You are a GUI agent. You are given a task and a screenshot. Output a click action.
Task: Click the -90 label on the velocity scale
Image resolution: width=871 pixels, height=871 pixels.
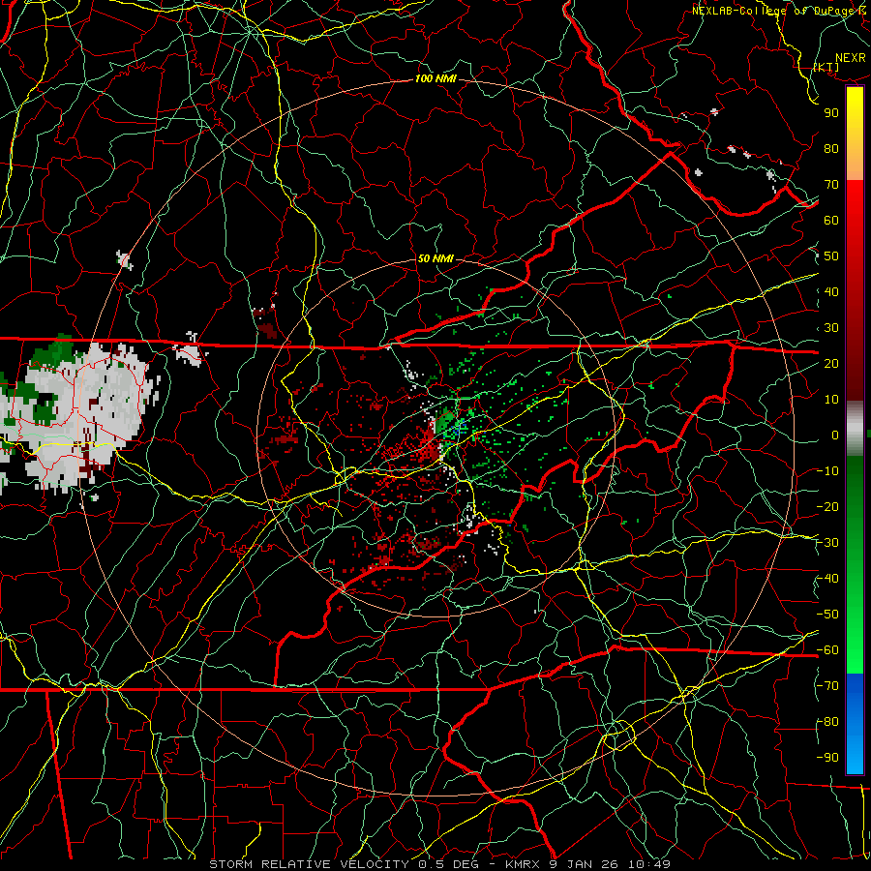(827, 758)
